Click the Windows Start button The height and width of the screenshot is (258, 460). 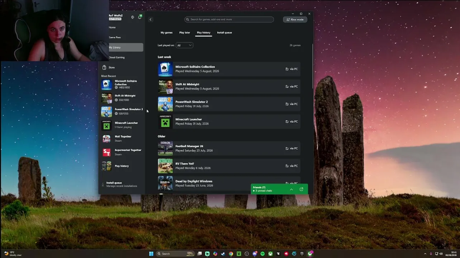click(151, 254)
